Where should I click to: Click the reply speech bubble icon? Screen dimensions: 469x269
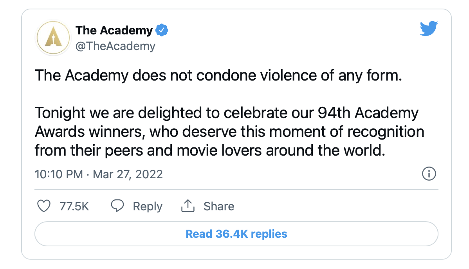117,206
